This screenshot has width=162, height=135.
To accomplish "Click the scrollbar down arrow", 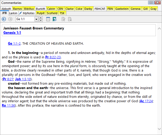I will point(159,129).
